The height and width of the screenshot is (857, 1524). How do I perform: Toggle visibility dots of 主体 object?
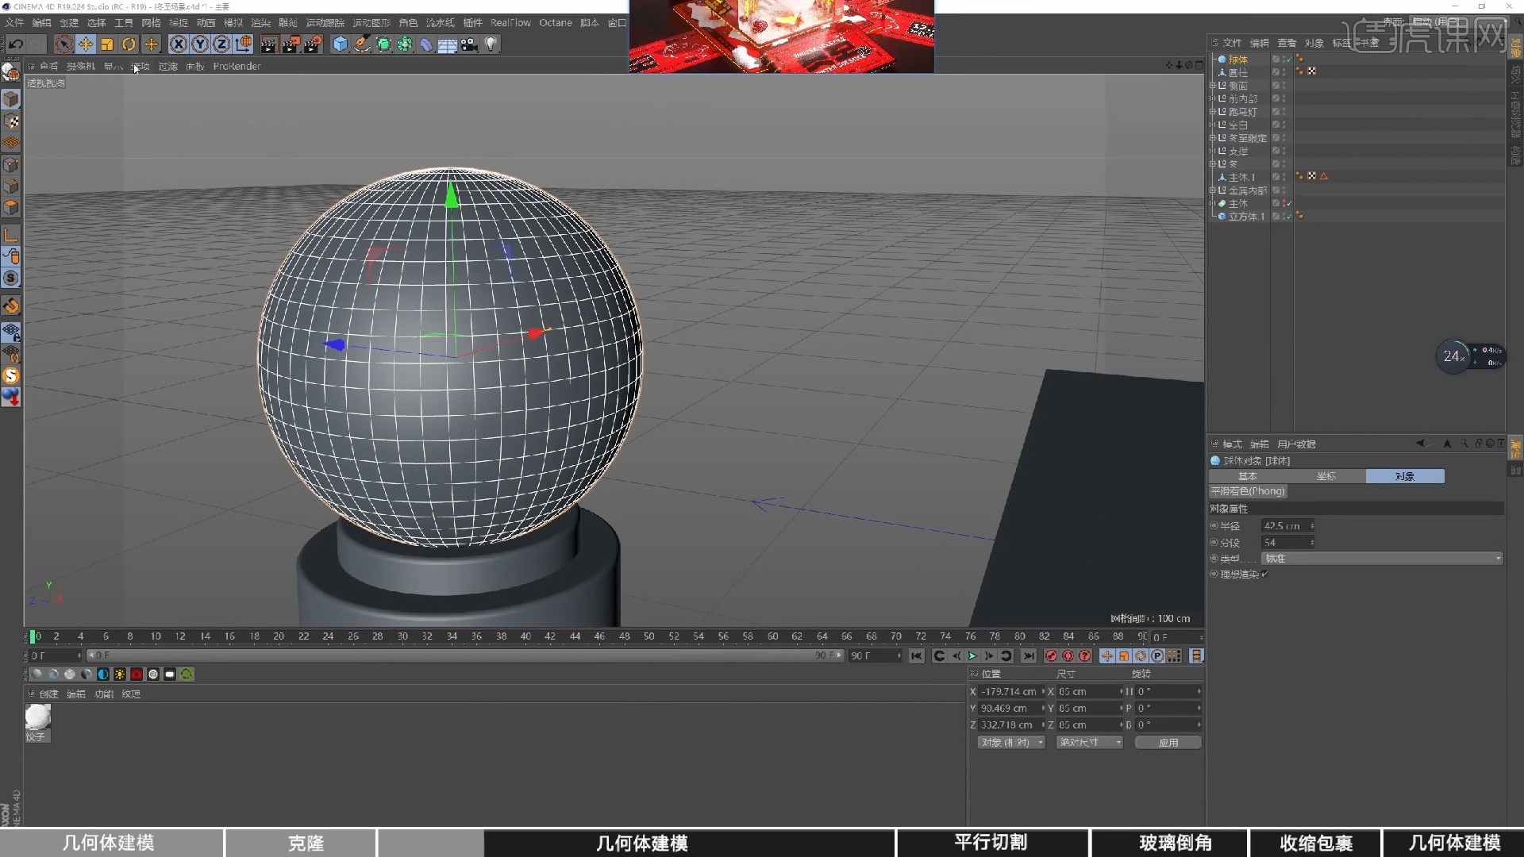(x=1283, y=204)
